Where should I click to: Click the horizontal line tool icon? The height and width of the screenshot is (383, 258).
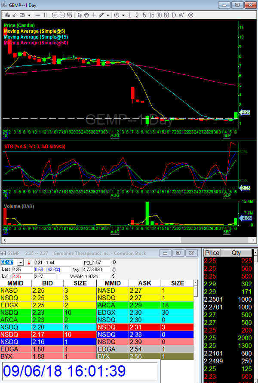point(37,15)
